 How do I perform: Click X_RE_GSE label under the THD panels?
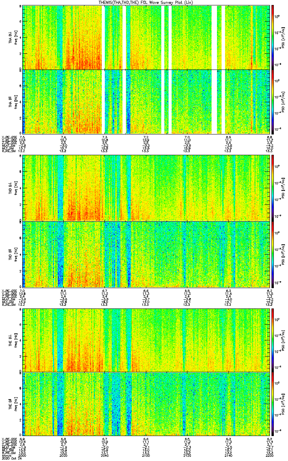[9, 291]
